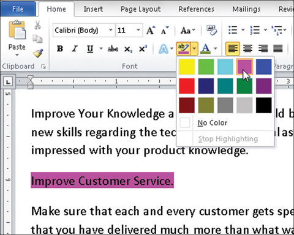Screen dimensions: 294x235
Task: Open the Text Effects dropdown arrow
Action: (x=171, y=48)
